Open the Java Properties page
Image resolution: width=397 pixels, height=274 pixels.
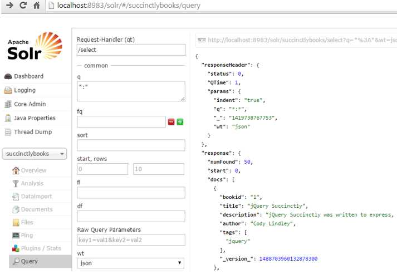point(35,118)
